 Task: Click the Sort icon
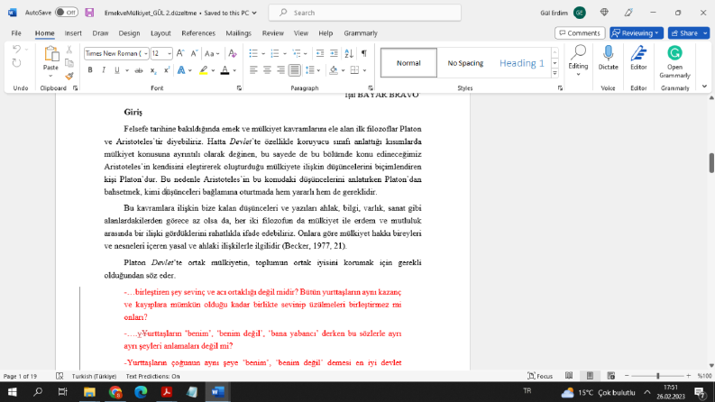[x=349, y=53]
